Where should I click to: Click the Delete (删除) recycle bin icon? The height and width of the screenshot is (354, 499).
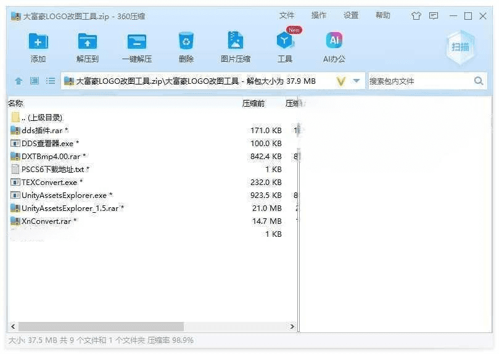click(186, 42)
